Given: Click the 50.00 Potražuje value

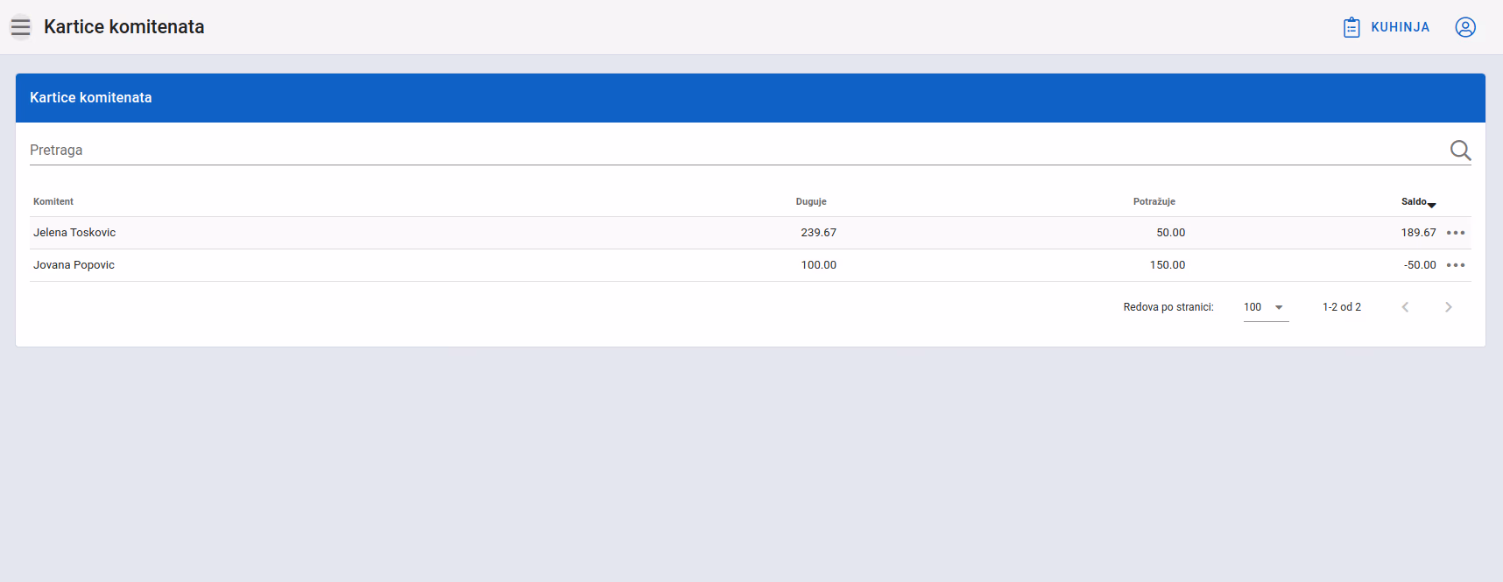Looking at the screenshot, I should (1171, 233).
